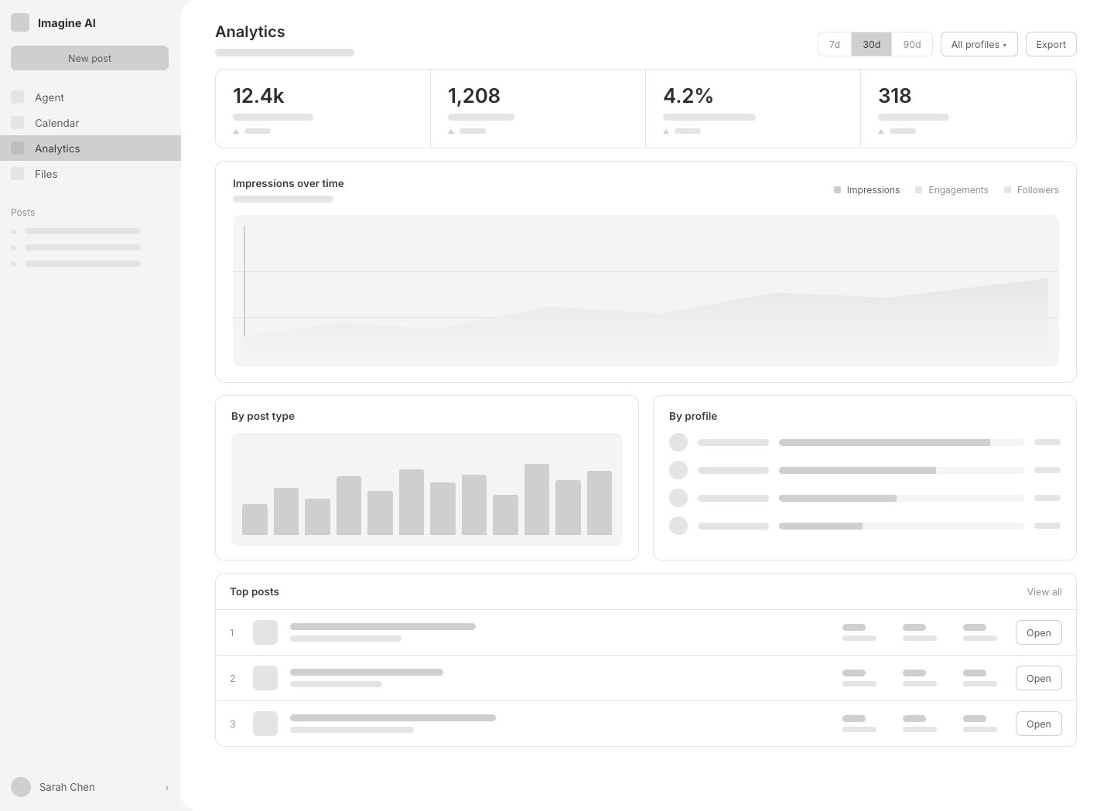Click the Imagine AI title text
Image resolution: width=1107 pixels, height=811 pixels.
tap(67, 23)
